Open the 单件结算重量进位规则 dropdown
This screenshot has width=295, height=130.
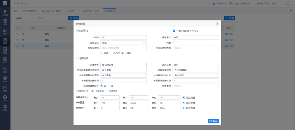pyautogui.click(x=123, y=70)
